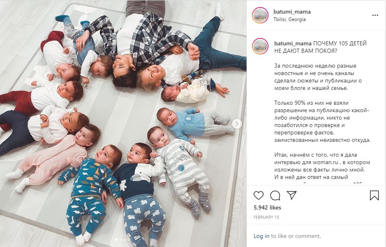Open batumi_mama profile picture in header

coord(260,15)
